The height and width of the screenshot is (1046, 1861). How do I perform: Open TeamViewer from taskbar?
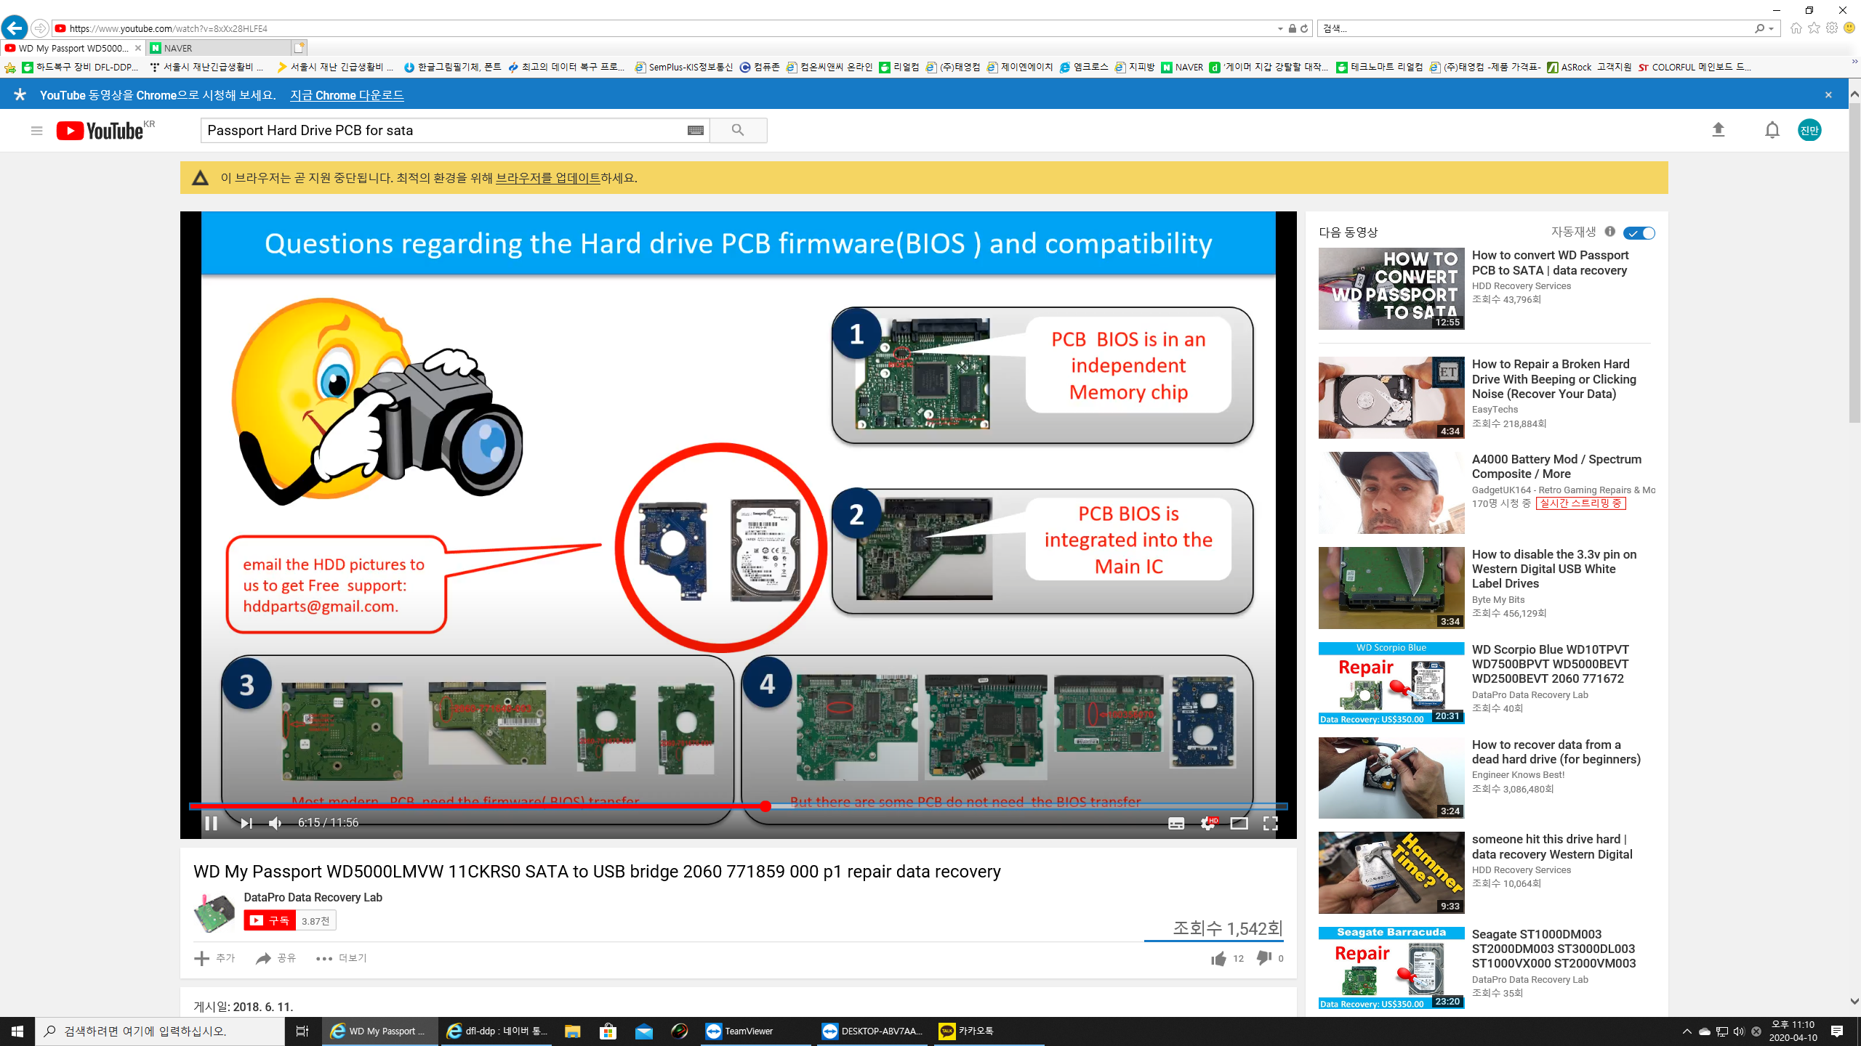756,1031
